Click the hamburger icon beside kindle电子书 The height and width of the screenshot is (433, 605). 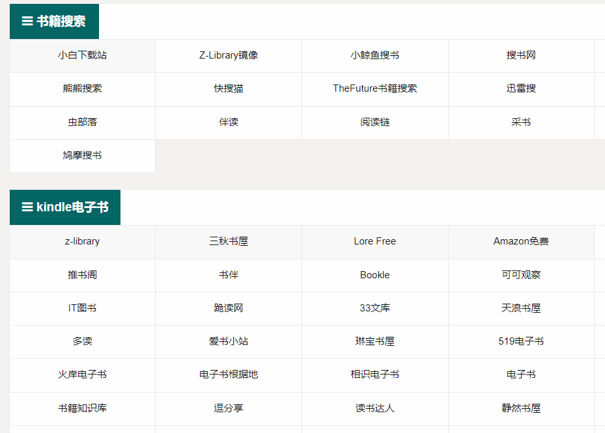(x=27, y=207)
